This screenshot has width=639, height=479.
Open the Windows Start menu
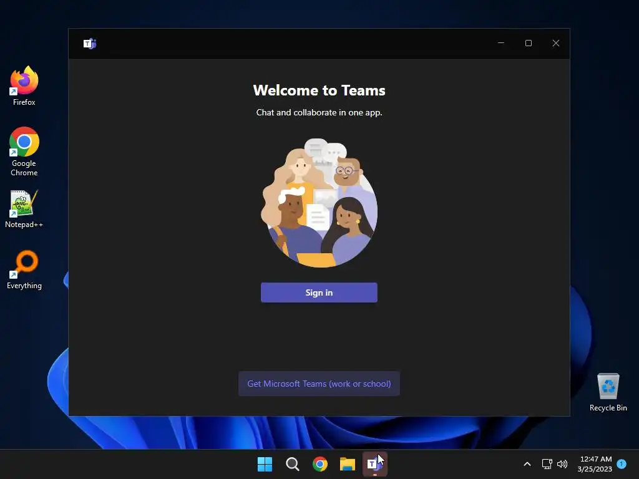tap(265, 464)
